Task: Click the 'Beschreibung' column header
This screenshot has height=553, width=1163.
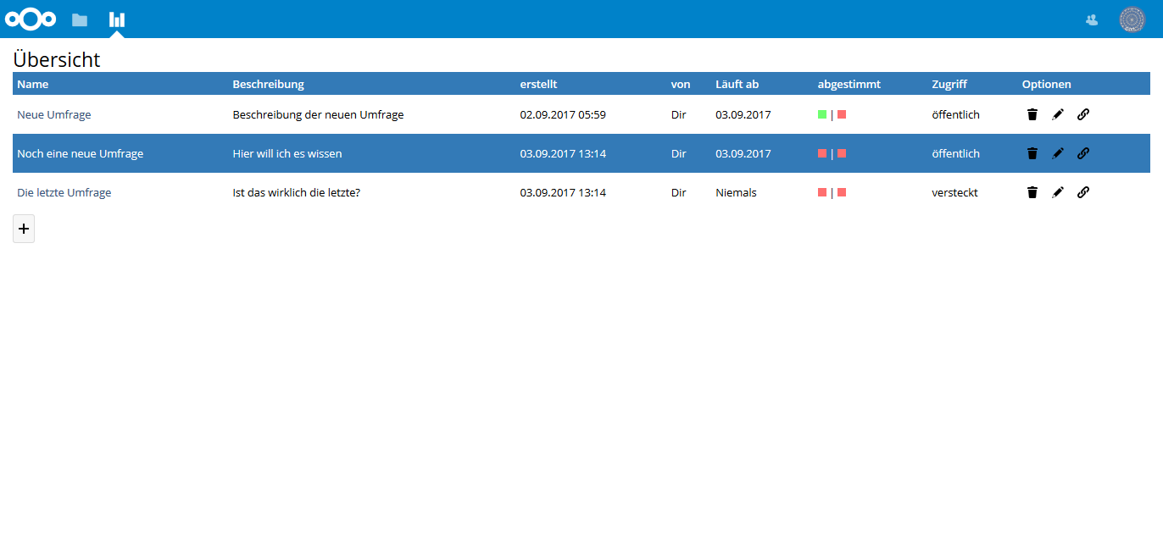Action: coord(269,84)
